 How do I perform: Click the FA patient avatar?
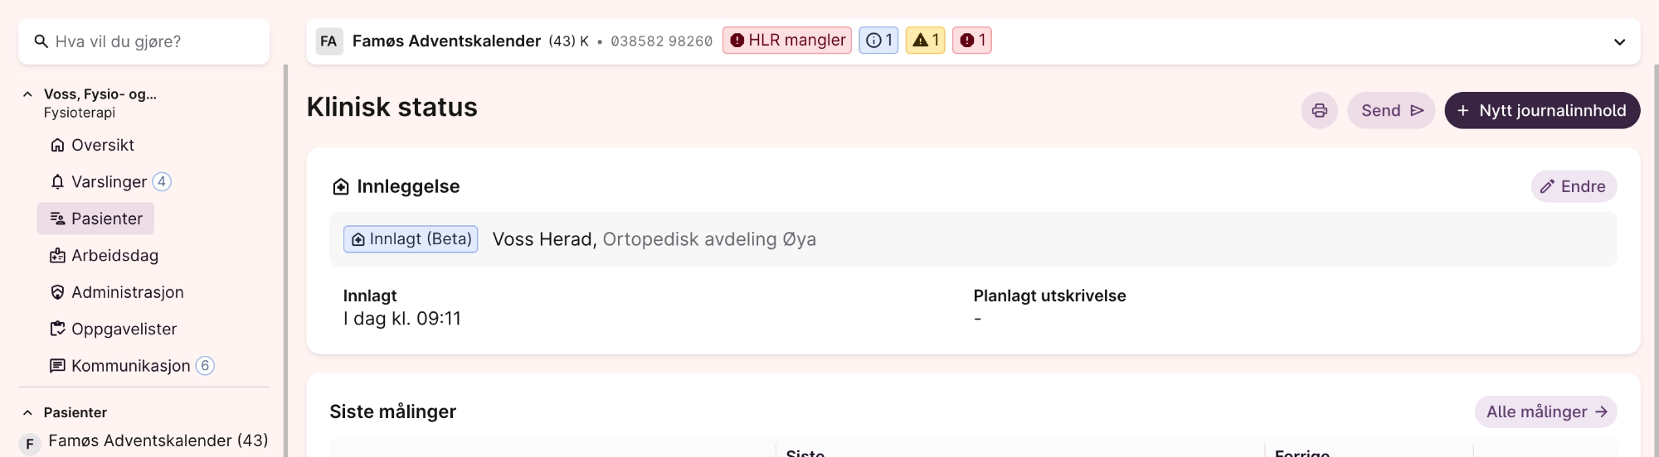click(328, 41)
